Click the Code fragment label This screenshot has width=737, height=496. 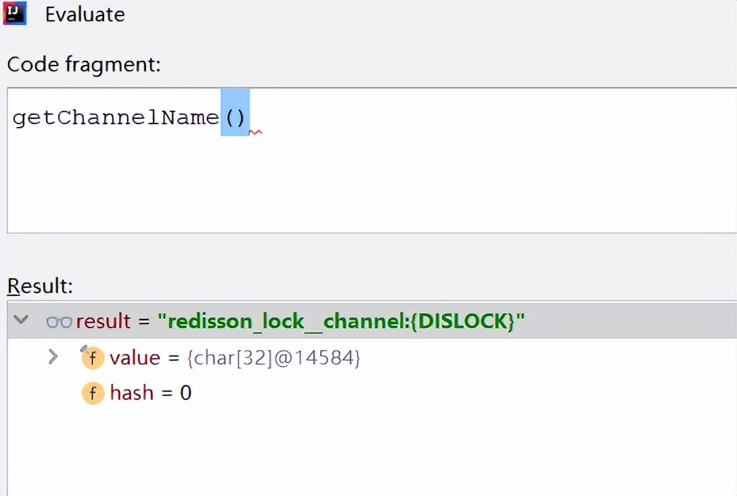[84, 65]
